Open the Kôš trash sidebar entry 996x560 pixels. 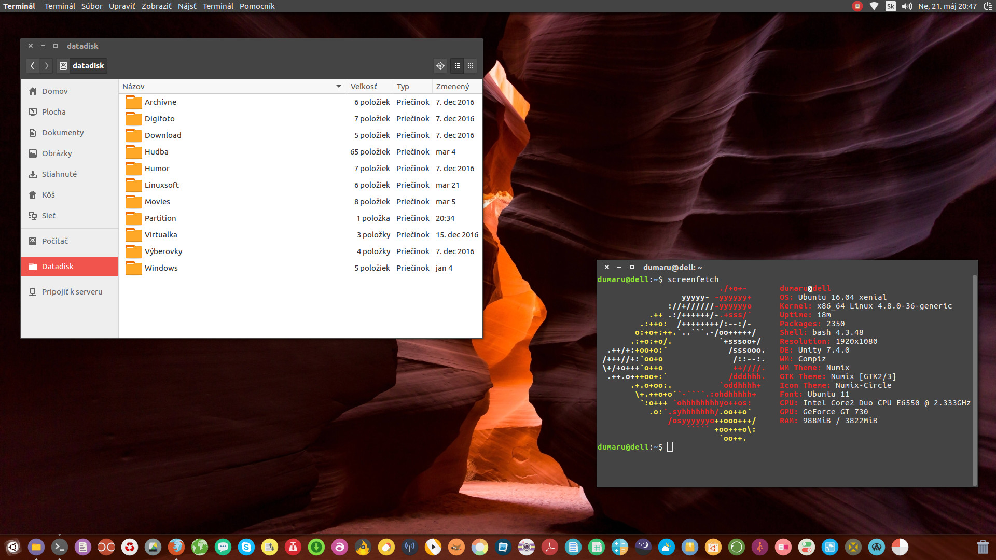48,195
